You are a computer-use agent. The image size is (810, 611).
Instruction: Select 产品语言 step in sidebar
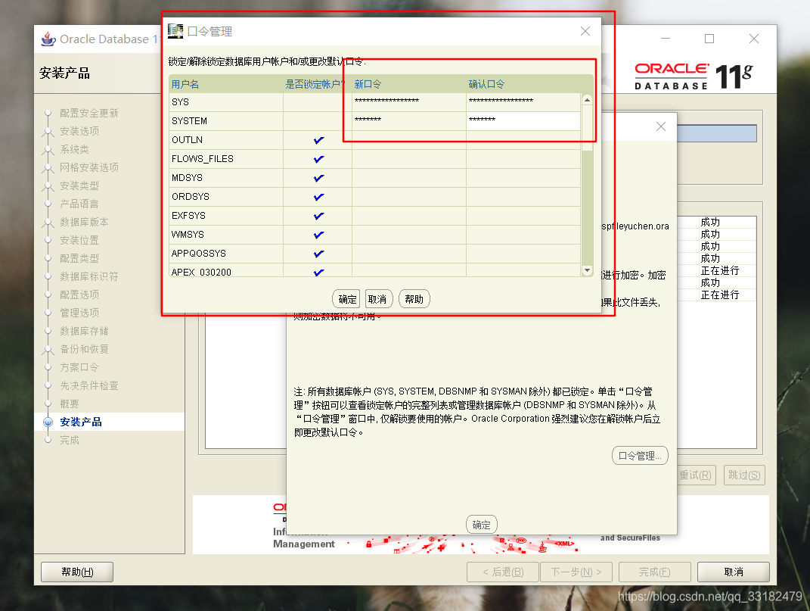point(79,204)
